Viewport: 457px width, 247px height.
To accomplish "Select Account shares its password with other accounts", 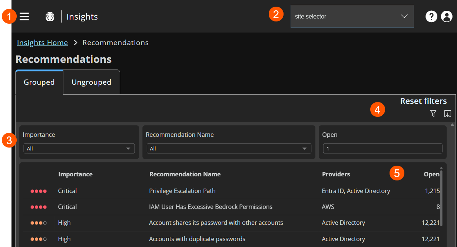I will pyautogui.click(x=216, y=223).
